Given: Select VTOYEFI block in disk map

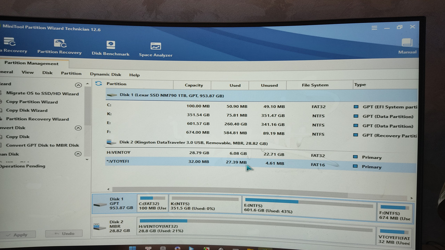Looking at the screenshot, I should click(395, 237).
